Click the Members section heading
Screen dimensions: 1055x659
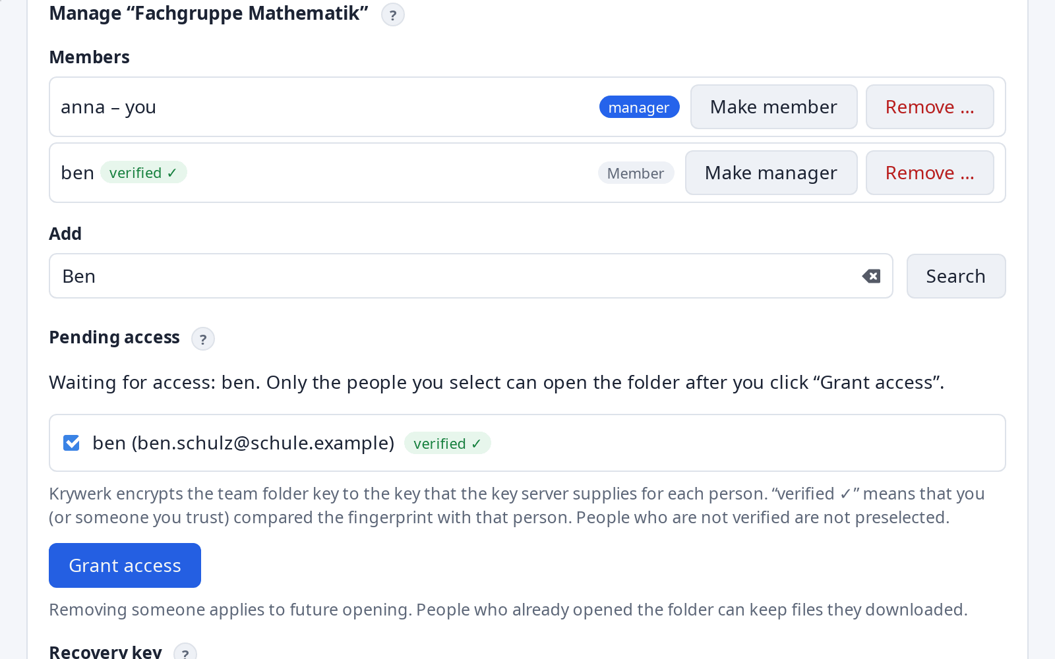[89, 57]
